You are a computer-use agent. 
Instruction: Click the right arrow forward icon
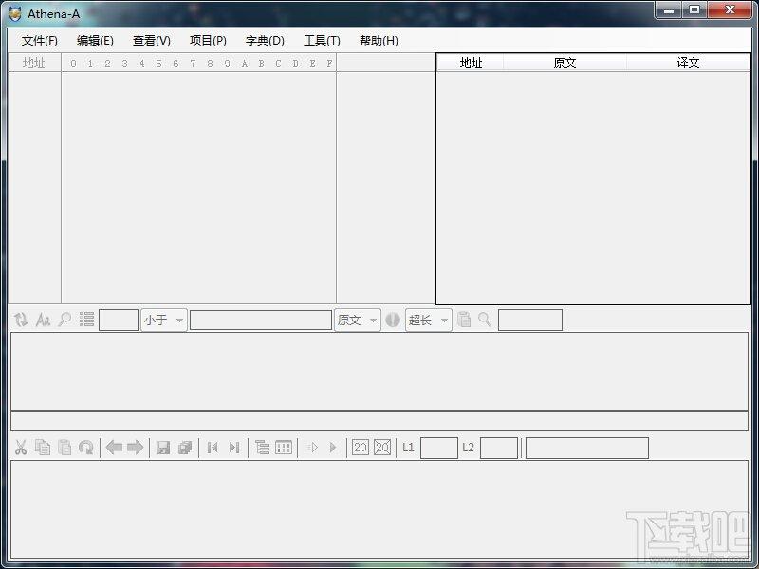click(135, 448)
